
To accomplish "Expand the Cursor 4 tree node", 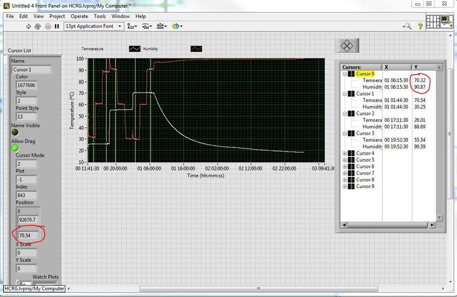I will [x=345, y=153].
